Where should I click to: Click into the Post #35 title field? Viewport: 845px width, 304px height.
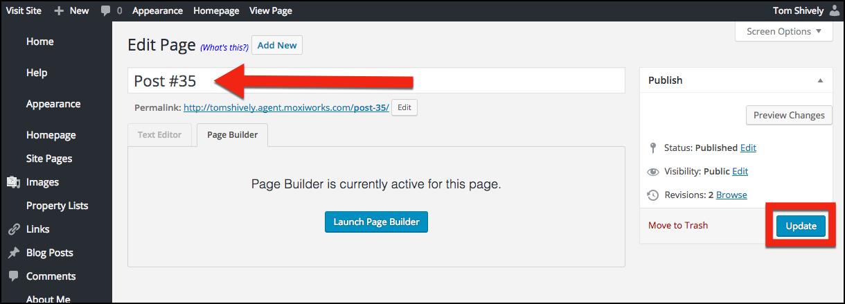pos(416,81)
